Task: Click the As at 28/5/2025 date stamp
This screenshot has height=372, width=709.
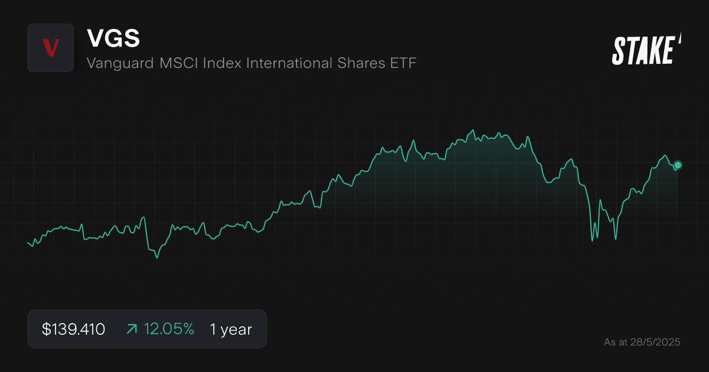Action: [x=642, y=342]
